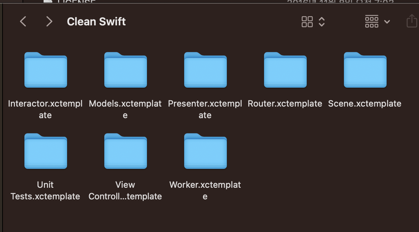Switch to icon grid view
Viewport: 419px width, 232px height.
click(307, 22)
